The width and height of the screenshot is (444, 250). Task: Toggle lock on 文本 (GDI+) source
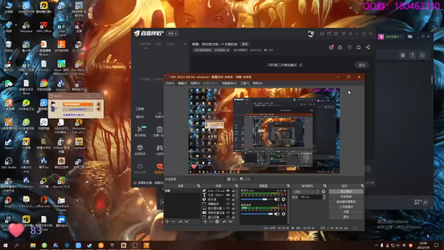click(x=233, y=195)
